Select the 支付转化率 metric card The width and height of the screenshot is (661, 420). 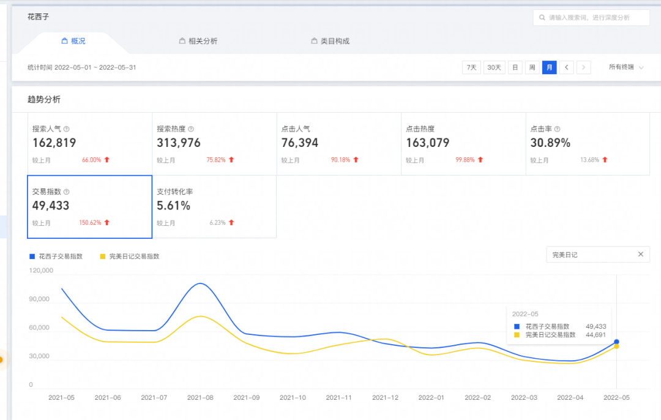click(x=214, y=207)
